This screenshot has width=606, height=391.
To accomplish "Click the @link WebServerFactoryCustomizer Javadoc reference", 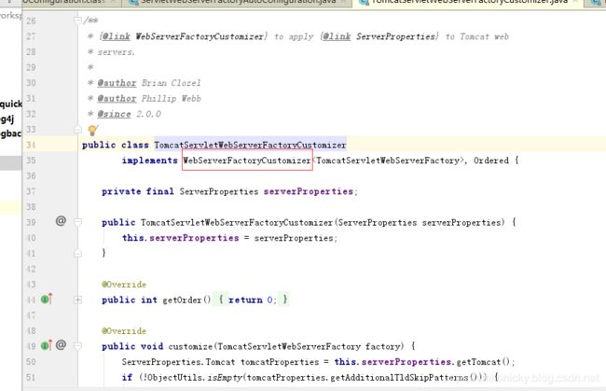I will click(x=183, y=36).
